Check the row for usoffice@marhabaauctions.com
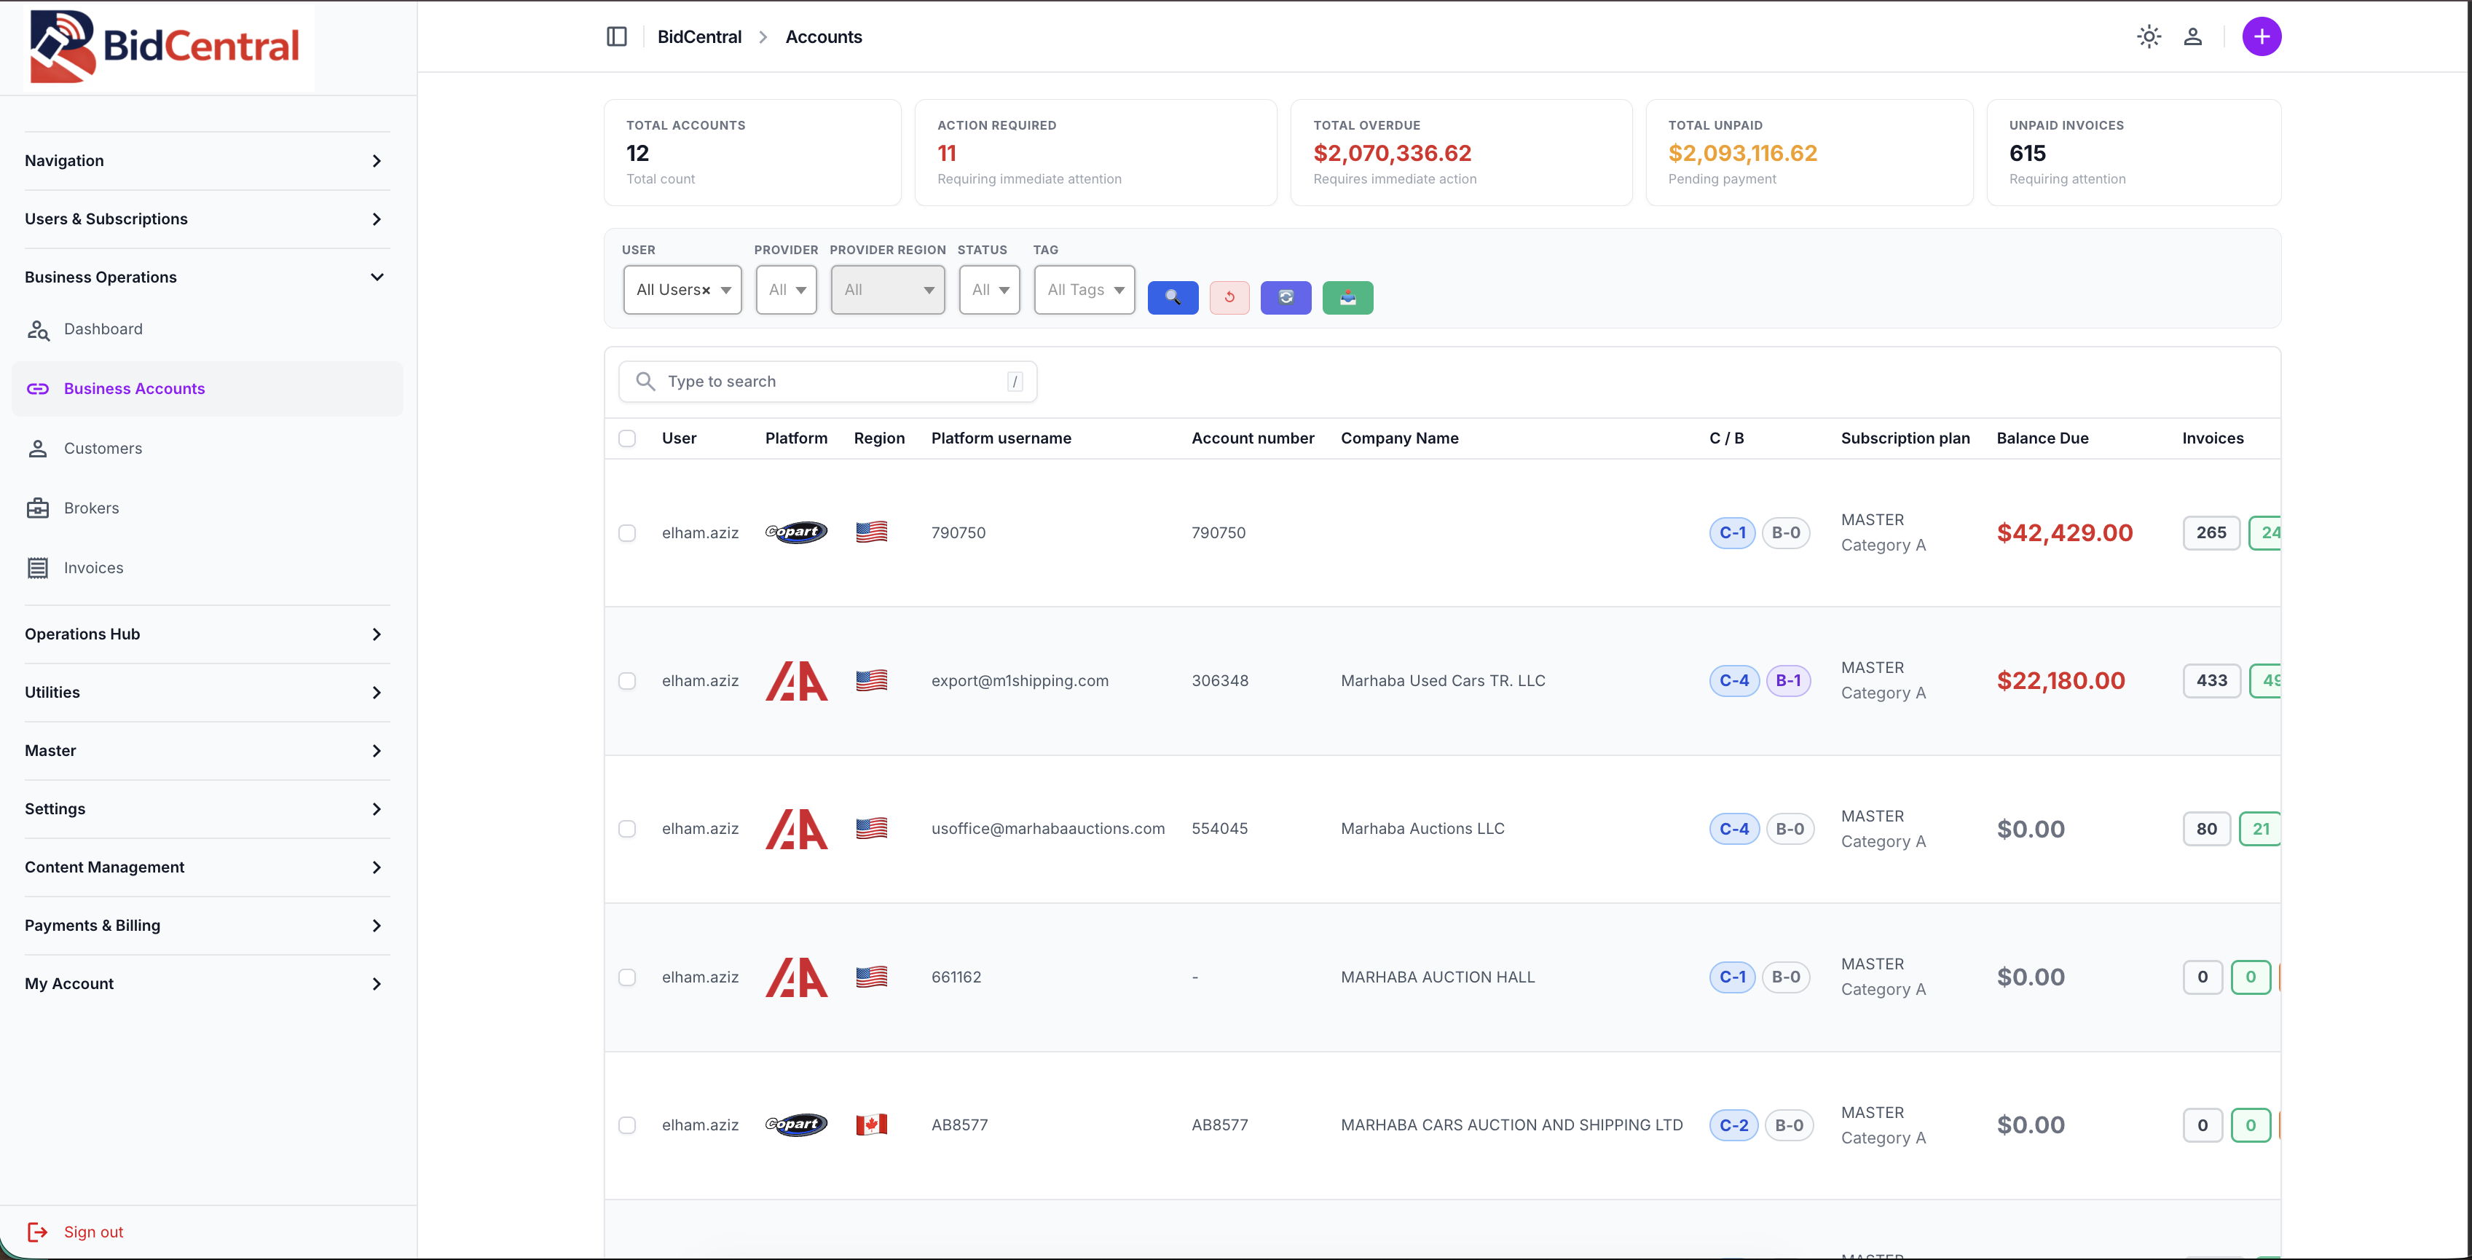Viewport: 2472px width, 1260px height. click(x=626, y=829)
